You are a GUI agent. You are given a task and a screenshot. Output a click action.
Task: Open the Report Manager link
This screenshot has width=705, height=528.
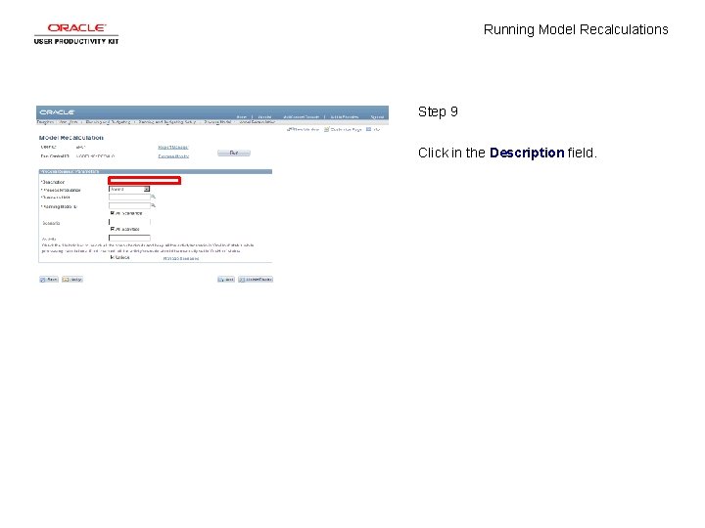tap(173, 148)
